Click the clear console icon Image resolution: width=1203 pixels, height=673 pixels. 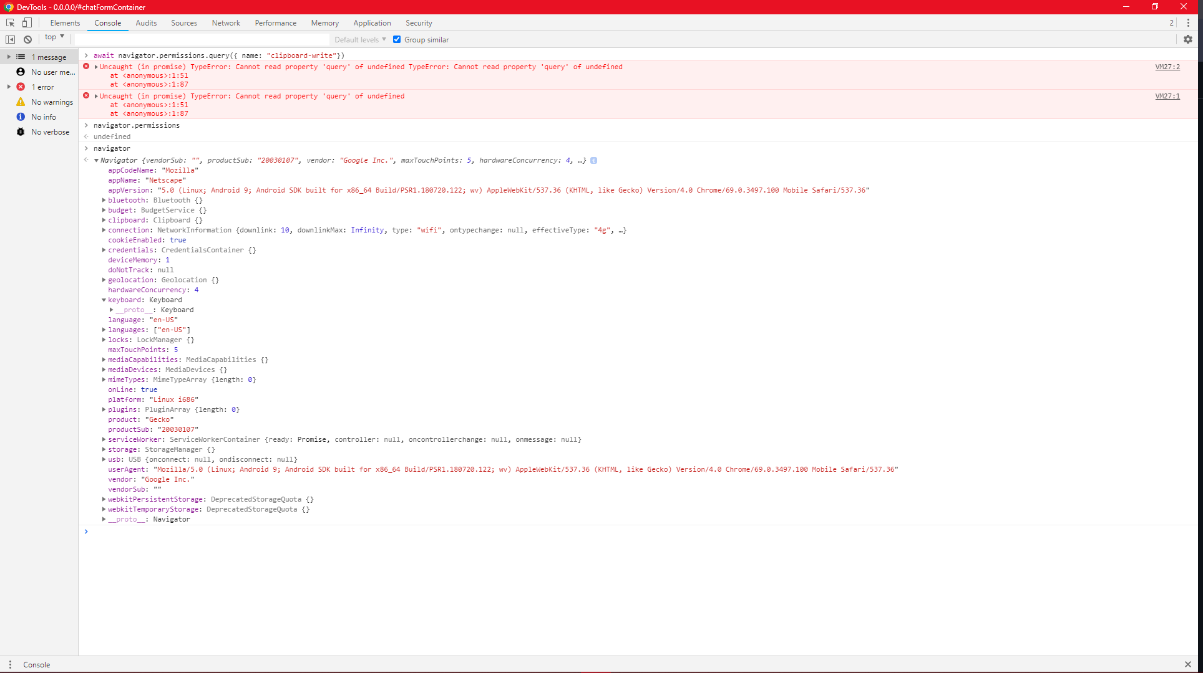click(27, 39)
